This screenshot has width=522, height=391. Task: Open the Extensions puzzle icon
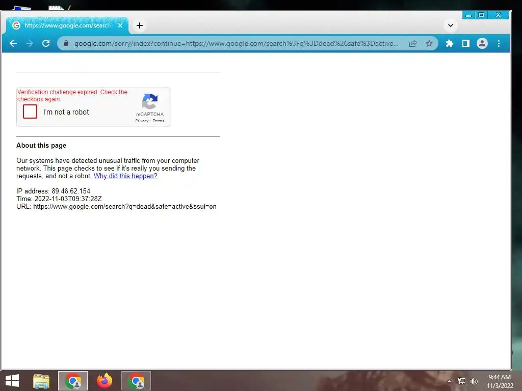450,44
